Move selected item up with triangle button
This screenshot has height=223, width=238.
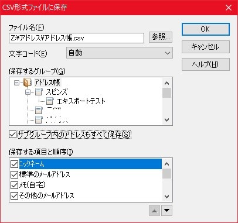point(155,211)
